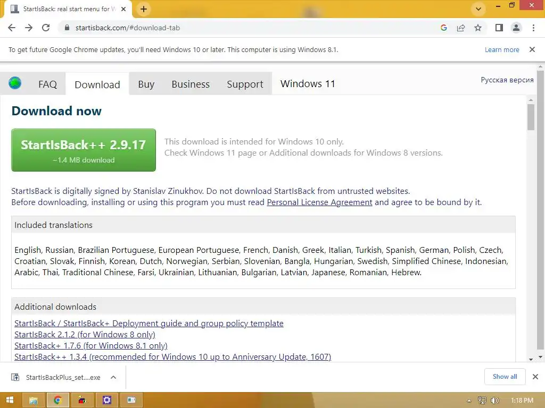Screen dimensions: 545x408
Task: Click the StartIsBack globe logo
Action: pyautogui.click(x=15, y=83)
